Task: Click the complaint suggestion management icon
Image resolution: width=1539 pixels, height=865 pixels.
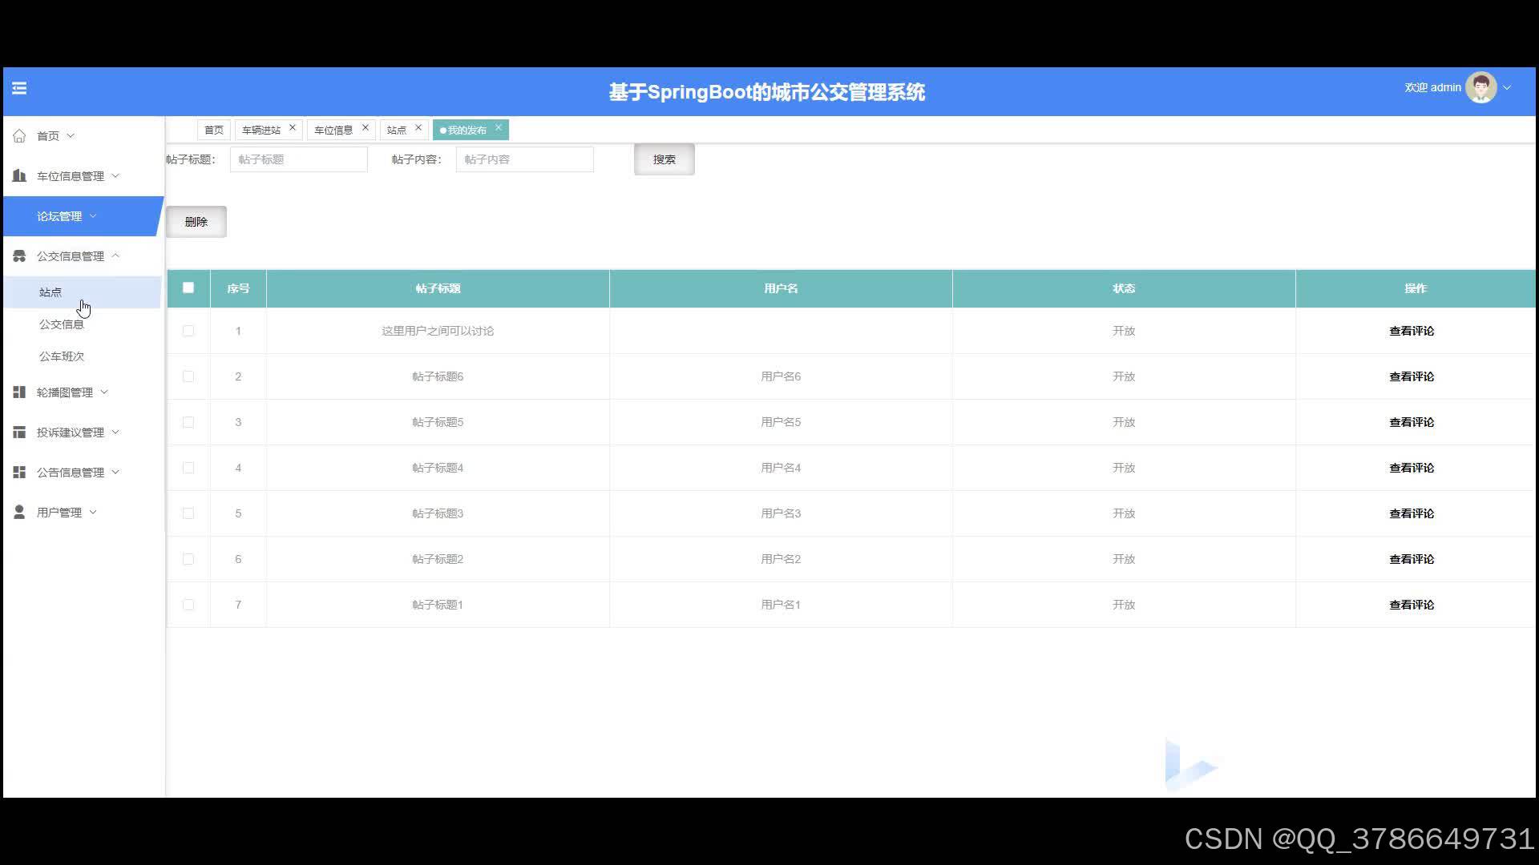Action: 19,432
